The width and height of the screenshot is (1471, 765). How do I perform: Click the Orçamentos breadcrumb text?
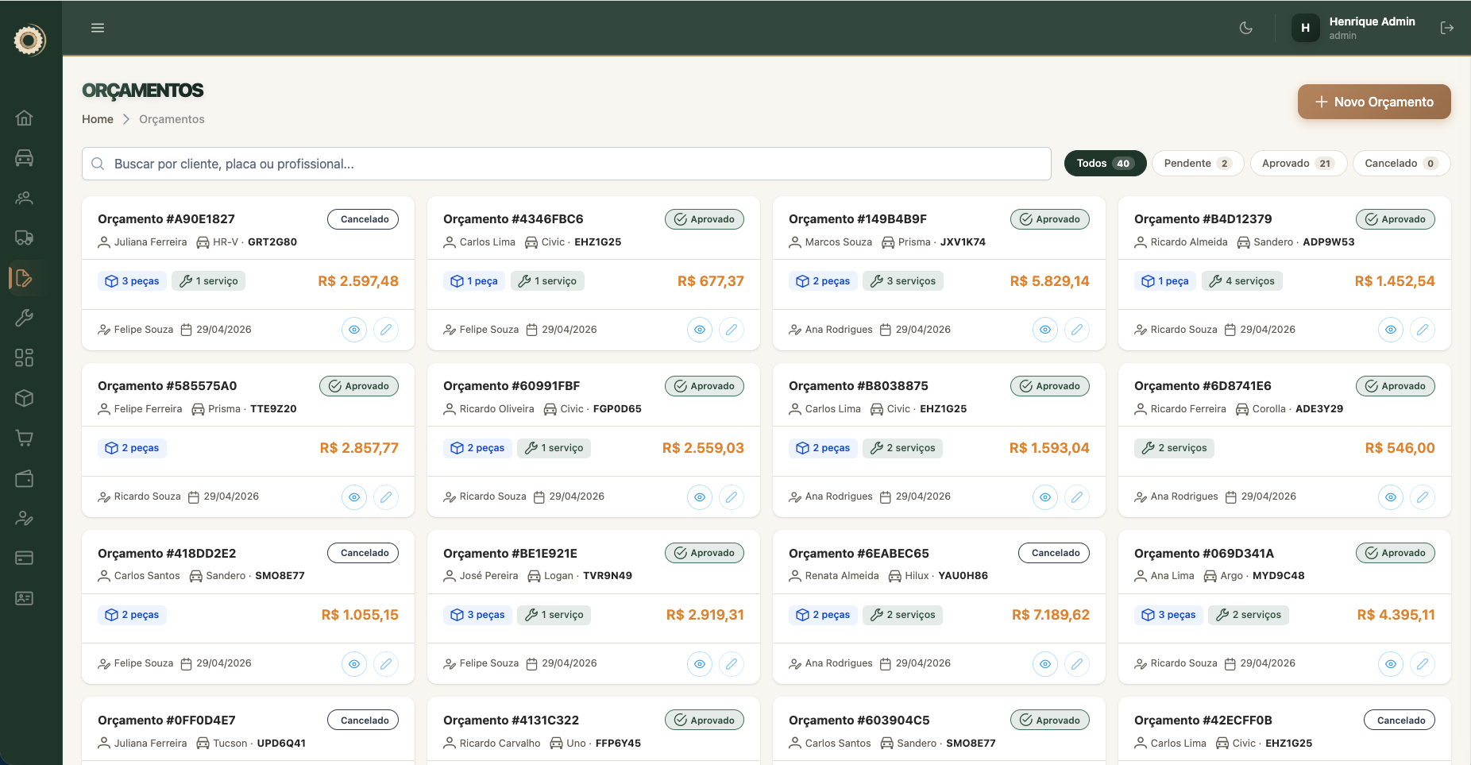pos(172,119)
